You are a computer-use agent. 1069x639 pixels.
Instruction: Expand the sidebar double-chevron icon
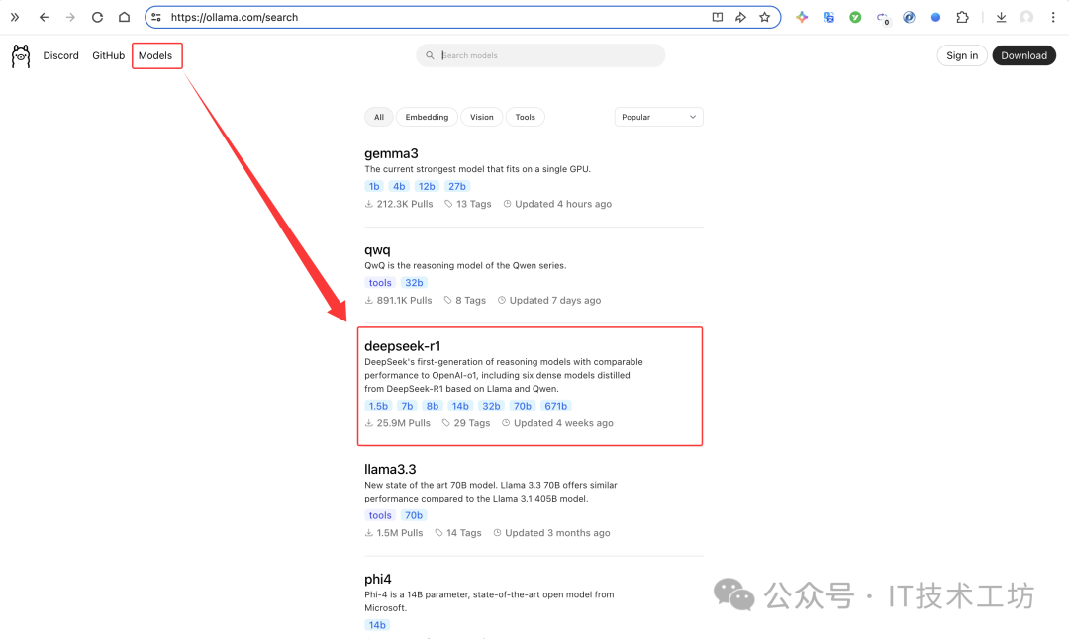14,17
